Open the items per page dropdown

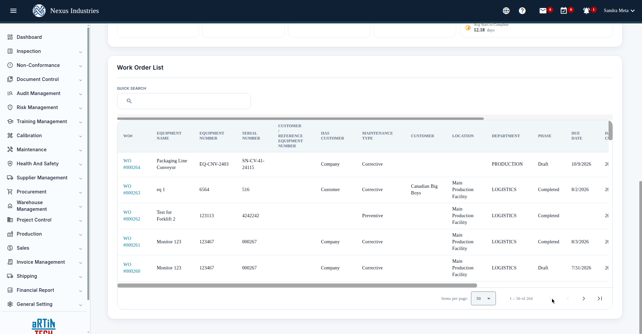pyautogui.click(x=483, y=299)
